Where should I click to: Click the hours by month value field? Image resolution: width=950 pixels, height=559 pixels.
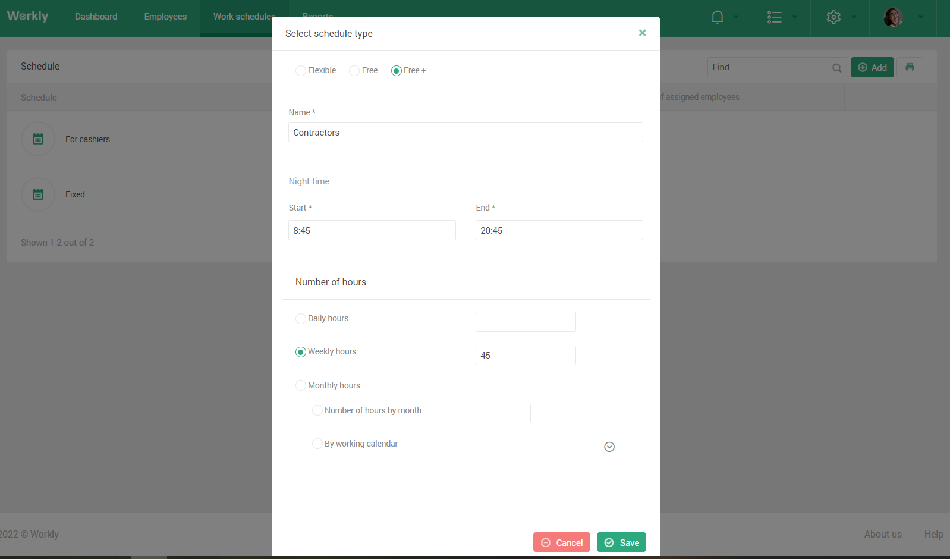(x=575, y=413)
